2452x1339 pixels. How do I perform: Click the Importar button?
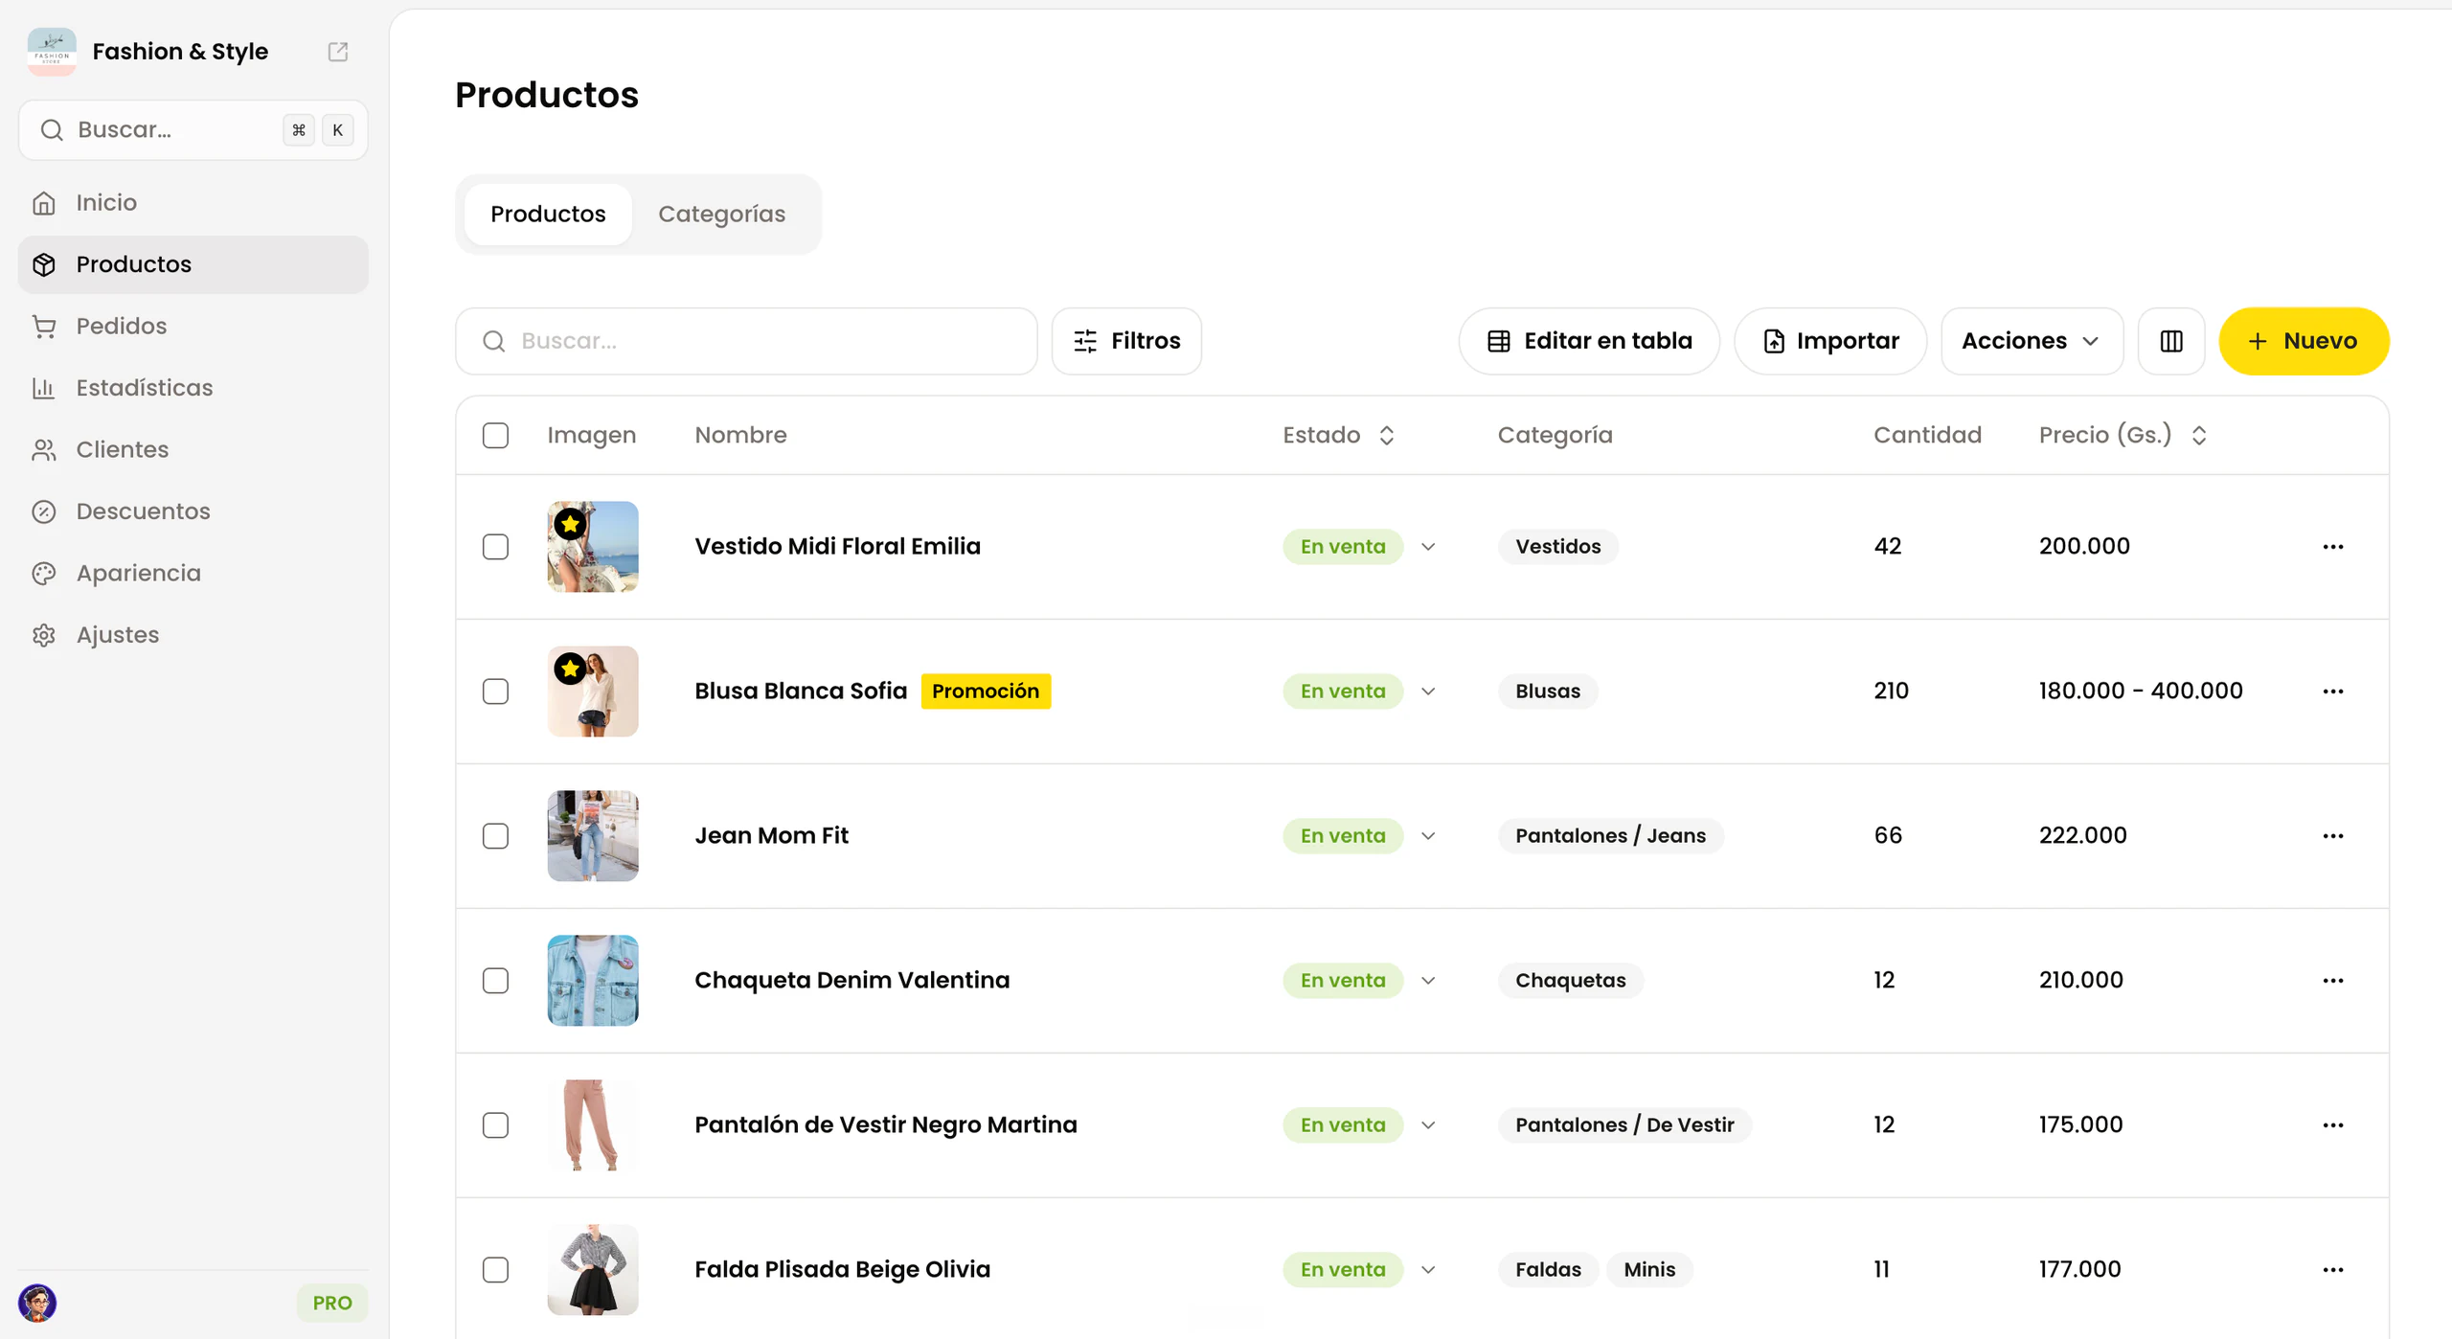[1830, 341]
